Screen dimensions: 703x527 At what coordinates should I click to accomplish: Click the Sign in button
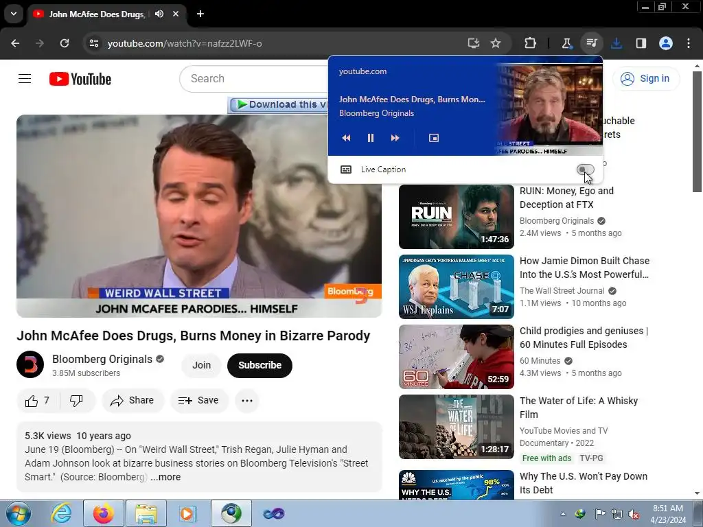645,78
